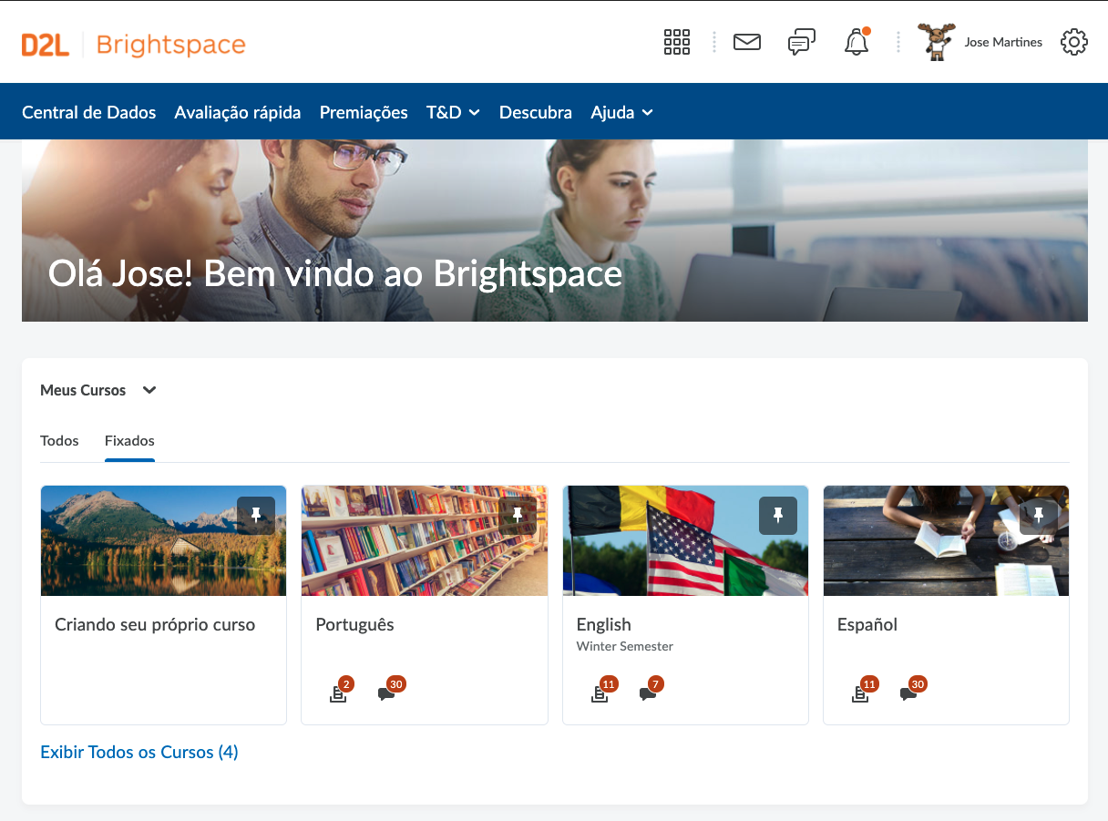Open Jose Martines profile menu

980,42
